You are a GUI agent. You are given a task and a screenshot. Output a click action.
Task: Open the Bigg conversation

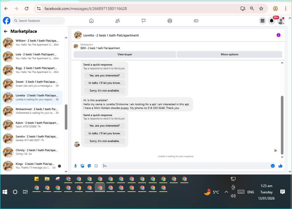(32, 70)
